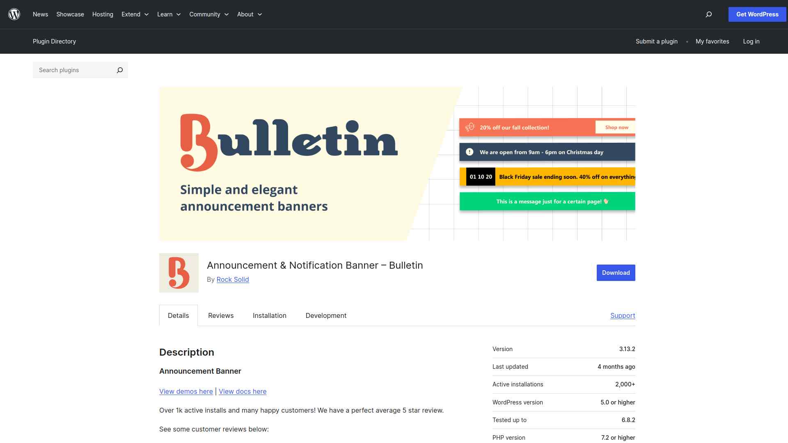Click the Announcement Banner subheading
Viewport: 788px width, 443px height.
point(200,371)
